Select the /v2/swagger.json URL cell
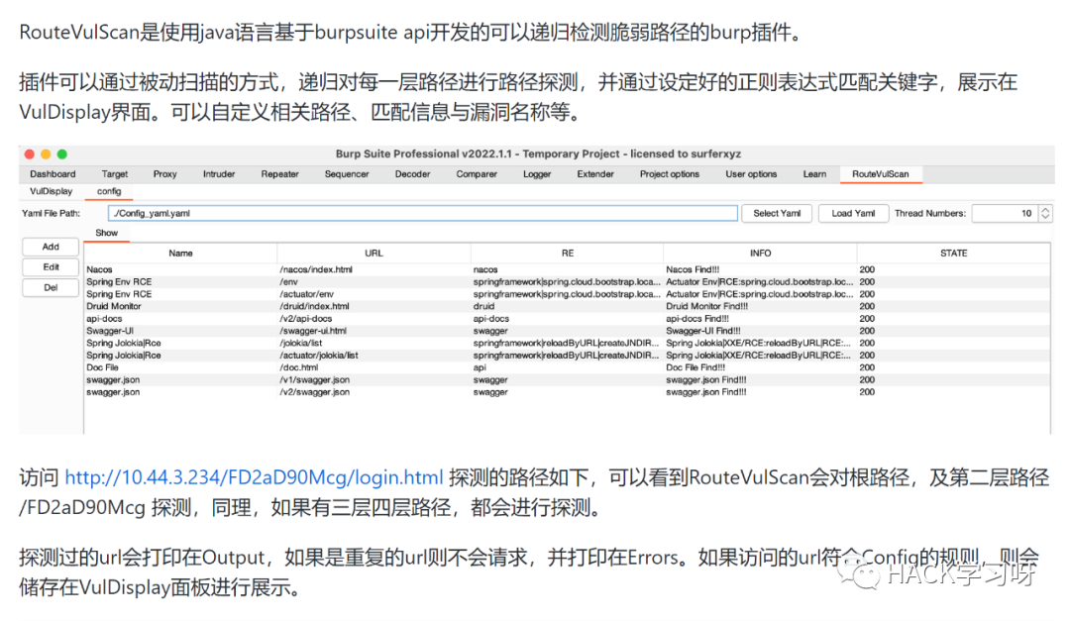Viewport: 1070px width, 621px height. (x=374, y=392)
